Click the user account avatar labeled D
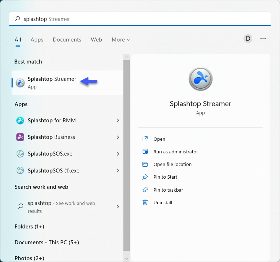This screenshot has width=280, height=262. [x=248, y=39]
